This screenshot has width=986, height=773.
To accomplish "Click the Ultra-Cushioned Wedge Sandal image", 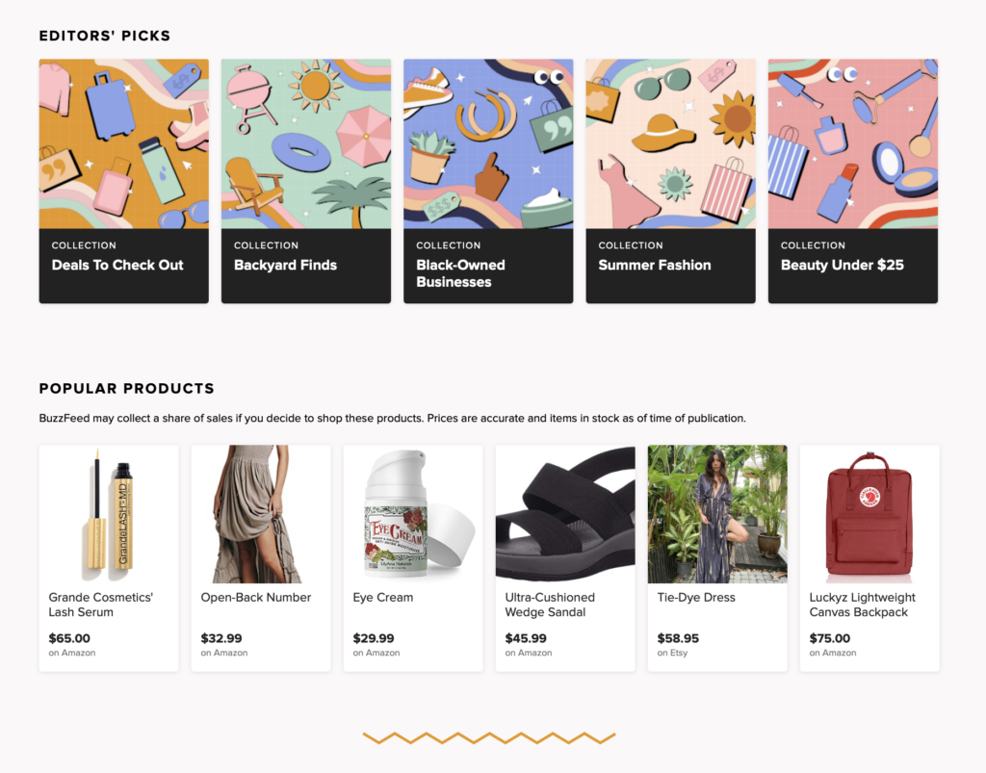I will tap(564, 513).
